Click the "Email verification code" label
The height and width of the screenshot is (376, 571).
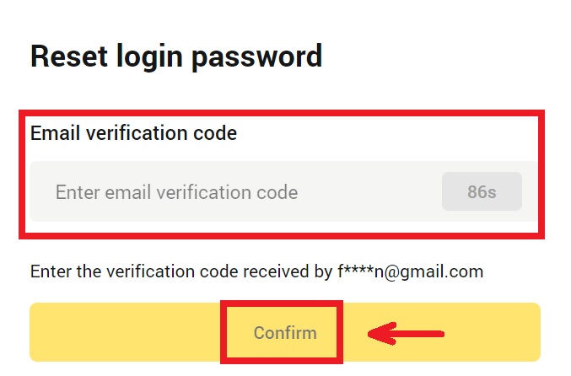point(133,133)
